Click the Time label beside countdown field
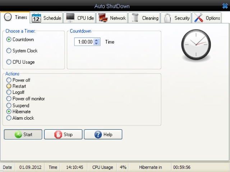 click(x=110, y=42)
